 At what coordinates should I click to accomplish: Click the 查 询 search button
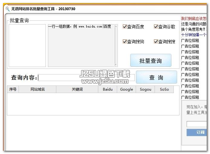[x=156, y=77]
